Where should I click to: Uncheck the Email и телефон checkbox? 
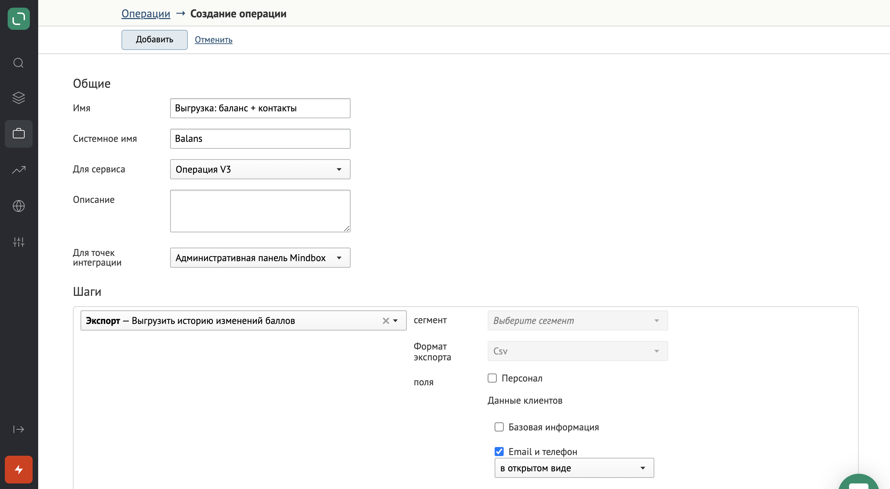499,452
